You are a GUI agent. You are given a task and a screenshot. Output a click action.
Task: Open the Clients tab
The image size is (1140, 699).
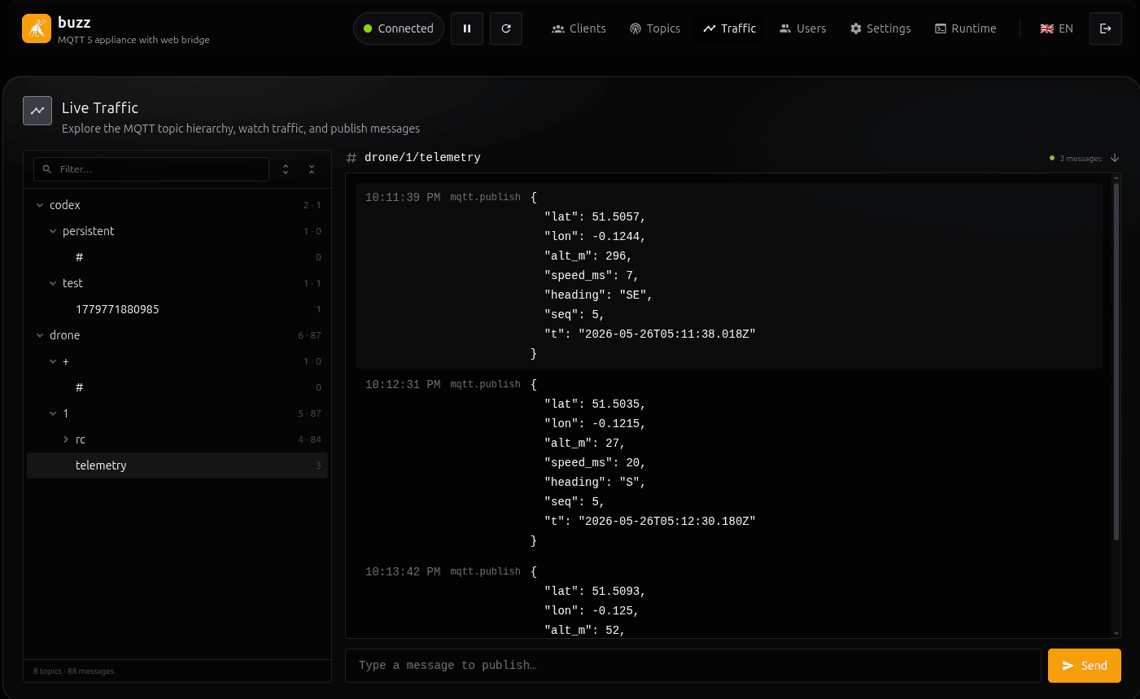[x=579, y=28]
